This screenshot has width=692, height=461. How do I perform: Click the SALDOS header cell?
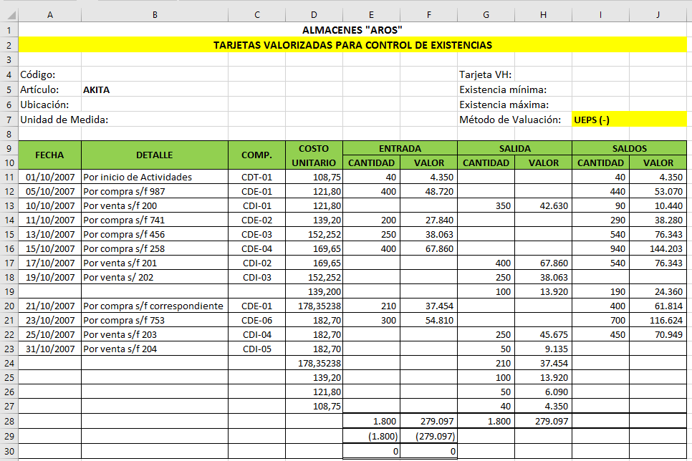[x=629, y=148]
